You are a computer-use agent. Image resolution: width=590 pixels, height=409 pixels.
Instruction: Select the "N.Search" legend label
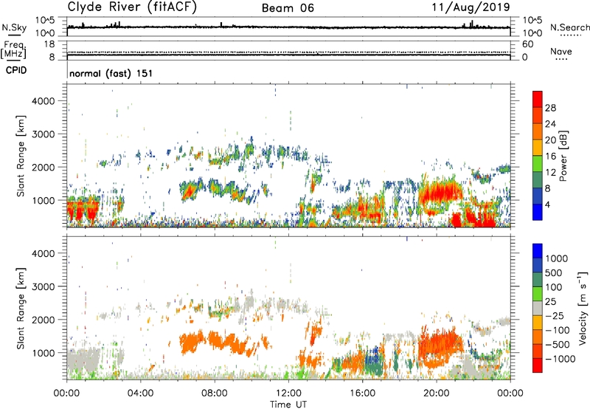click(x=569, y=27)
